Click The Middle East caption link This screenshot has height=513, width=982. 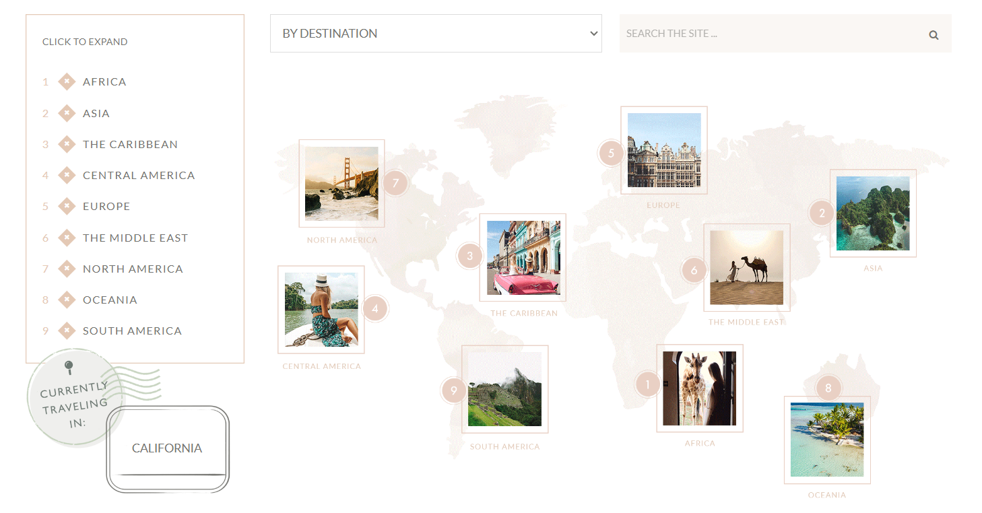746,322
